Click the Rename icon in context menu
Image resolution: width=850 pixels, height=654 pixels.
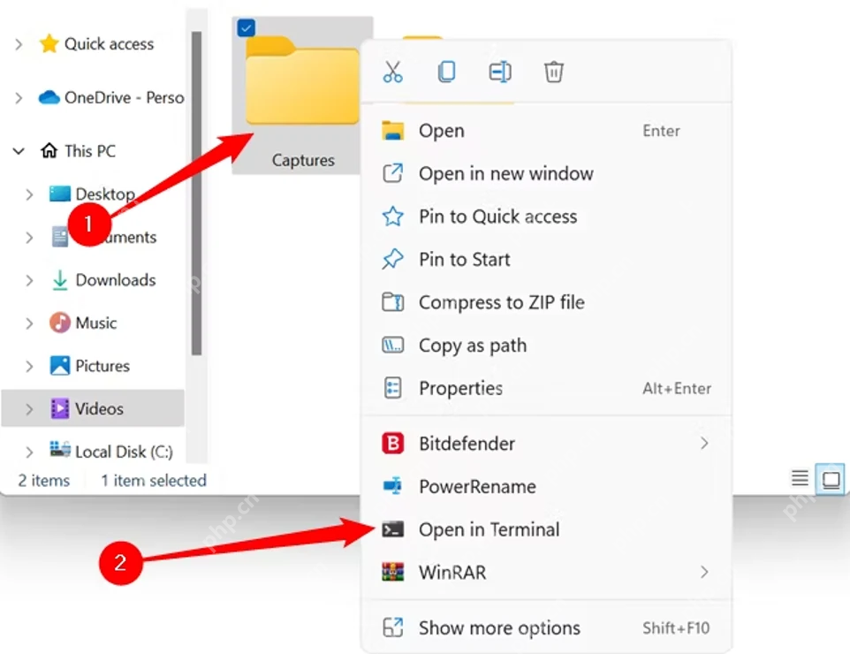pos(500,72)
